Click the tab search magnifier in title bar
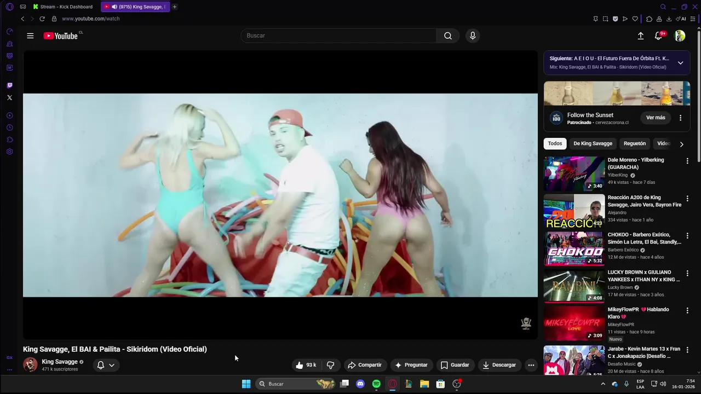The image size is (701, 394). coord(663,7)
